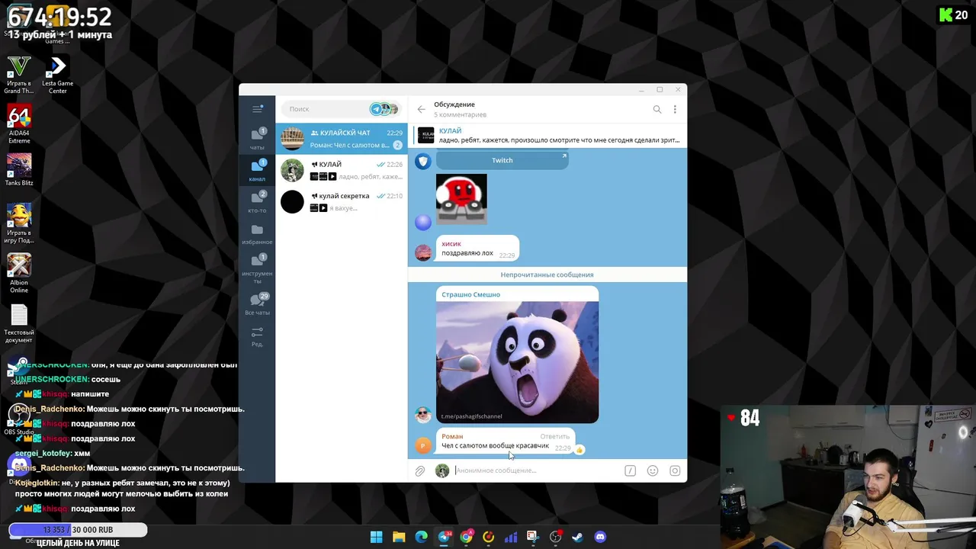Open the инструменты folder tab
The image size is (976, 549).
[257, 268]
